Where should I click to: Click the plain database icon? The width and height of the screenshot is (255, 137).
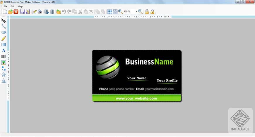coord(52,12)
